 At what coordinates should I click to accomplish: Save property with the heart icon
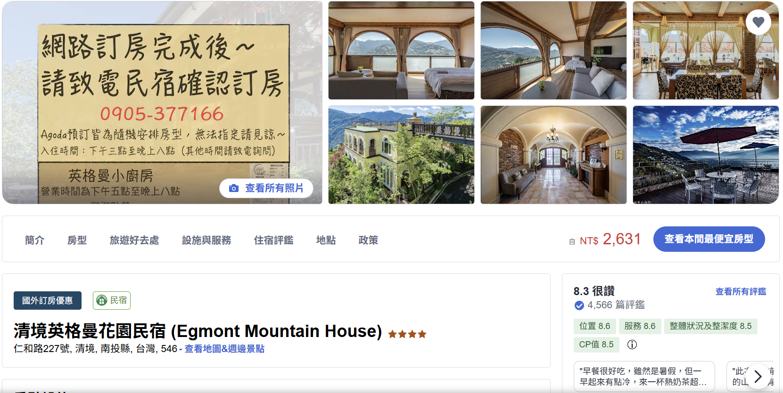pos(758,22)
